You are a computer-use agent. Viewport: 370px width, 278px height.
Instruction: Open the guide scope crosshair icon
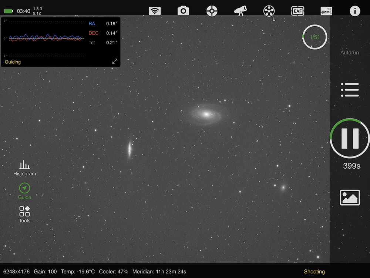coord(212,11)
